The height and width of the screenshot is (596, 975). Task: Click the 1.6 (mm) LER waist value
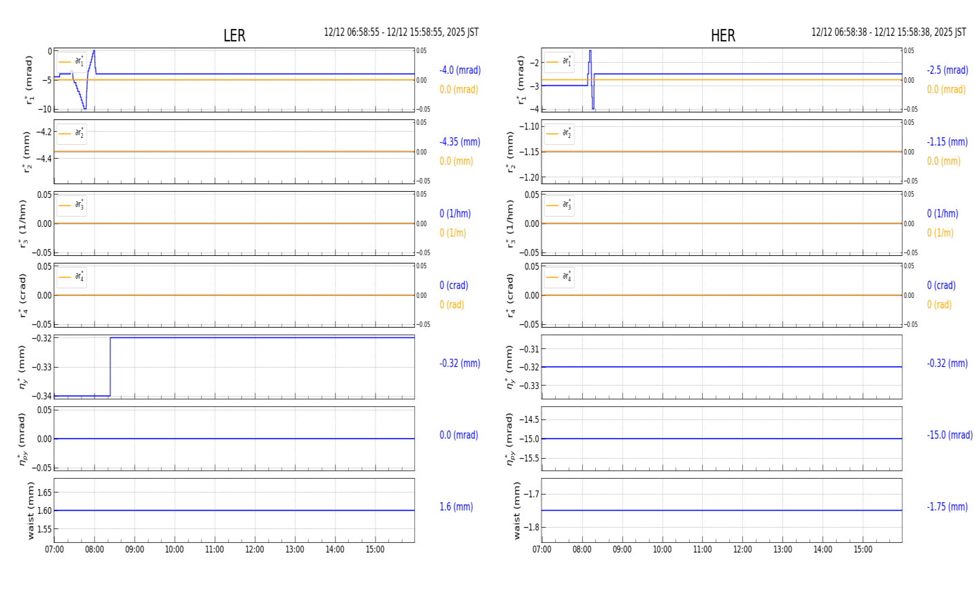pos(456,507)
